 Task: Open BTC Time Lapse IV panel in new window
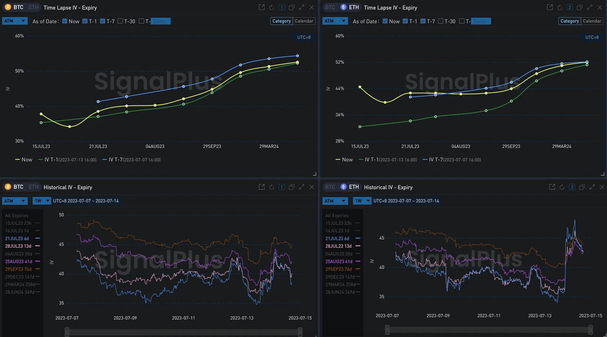tap(262, 8)
